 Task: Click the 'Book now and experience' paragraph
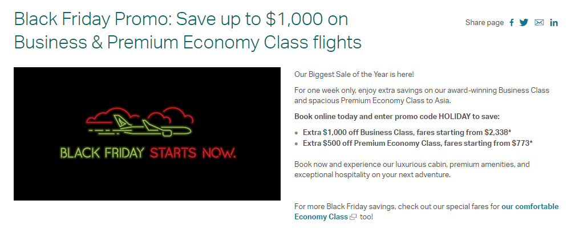coord(412,169)
